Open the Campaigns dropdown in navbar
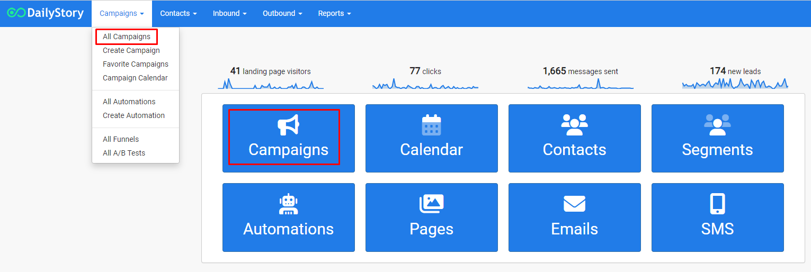This screenshot has height=272, width=811. 121,13
